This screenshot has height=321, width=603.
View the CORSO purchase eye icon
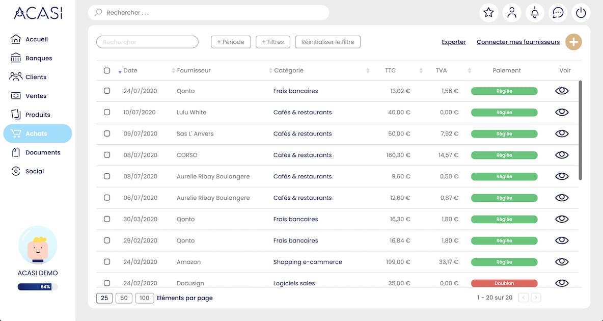562,155
